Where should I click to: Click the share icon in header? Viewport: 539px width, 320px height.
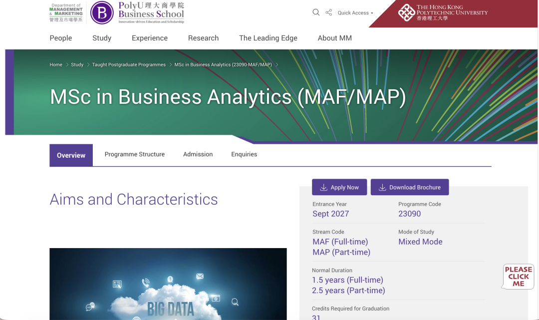click(x=328, y=12)
